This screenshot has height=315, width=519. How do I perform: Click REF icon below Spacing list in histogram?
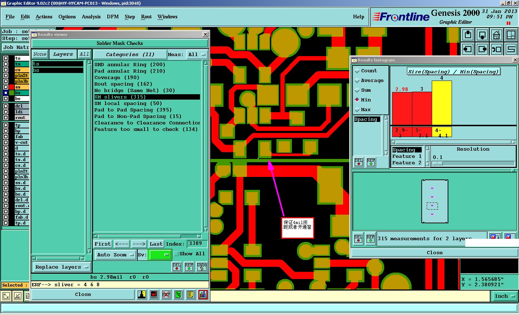coord(371,162)
